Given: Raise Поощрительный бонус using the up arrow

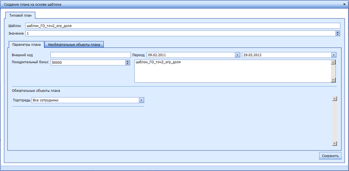Looking at the screenshot, I should point(128,61).
